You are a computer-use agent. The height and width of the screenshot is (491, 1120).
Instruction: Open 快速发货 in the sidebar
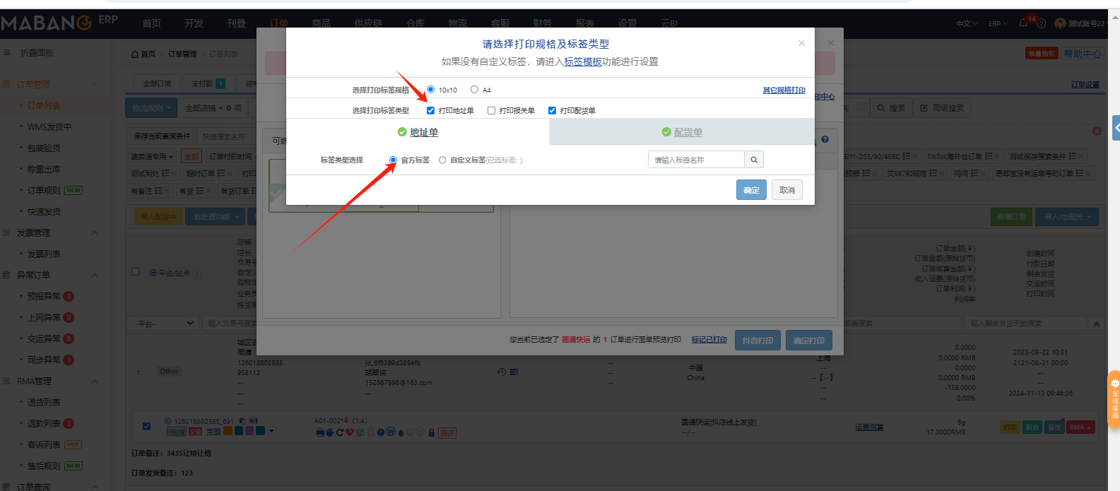(44, 212)
